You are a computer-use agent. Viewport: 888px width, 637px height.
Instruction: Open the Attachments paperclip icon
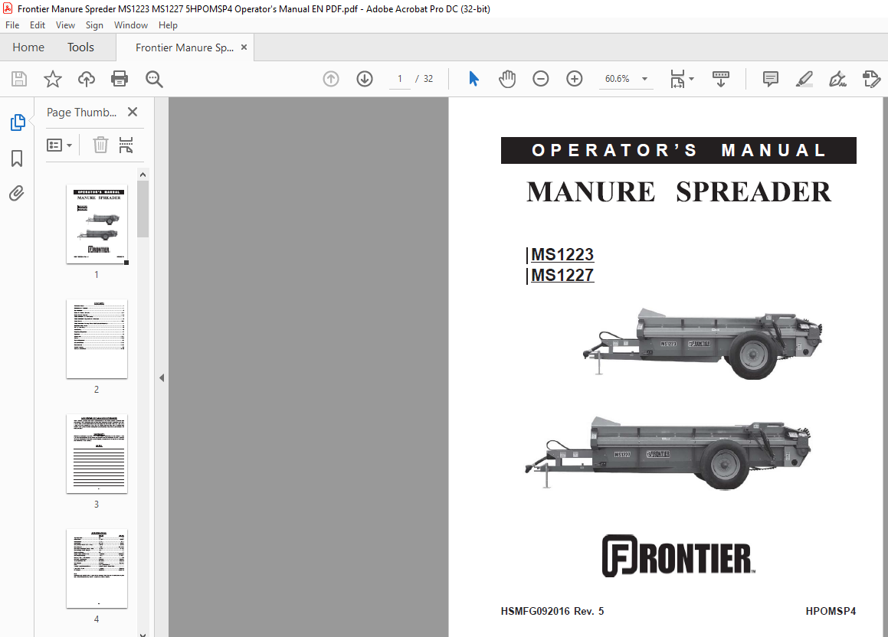coord(17,194)
